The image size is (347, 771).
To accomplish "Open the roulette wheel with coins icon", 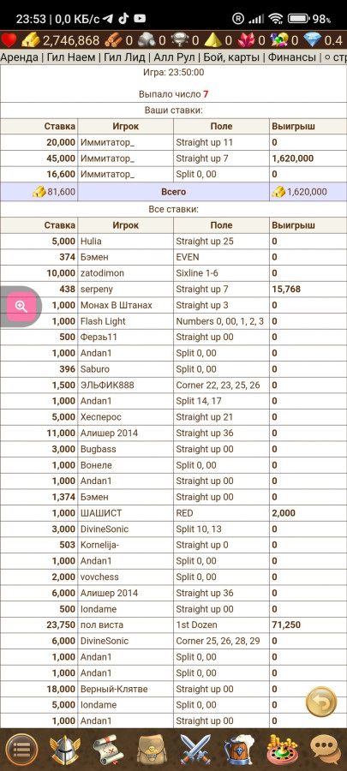I will coord(282,750).
